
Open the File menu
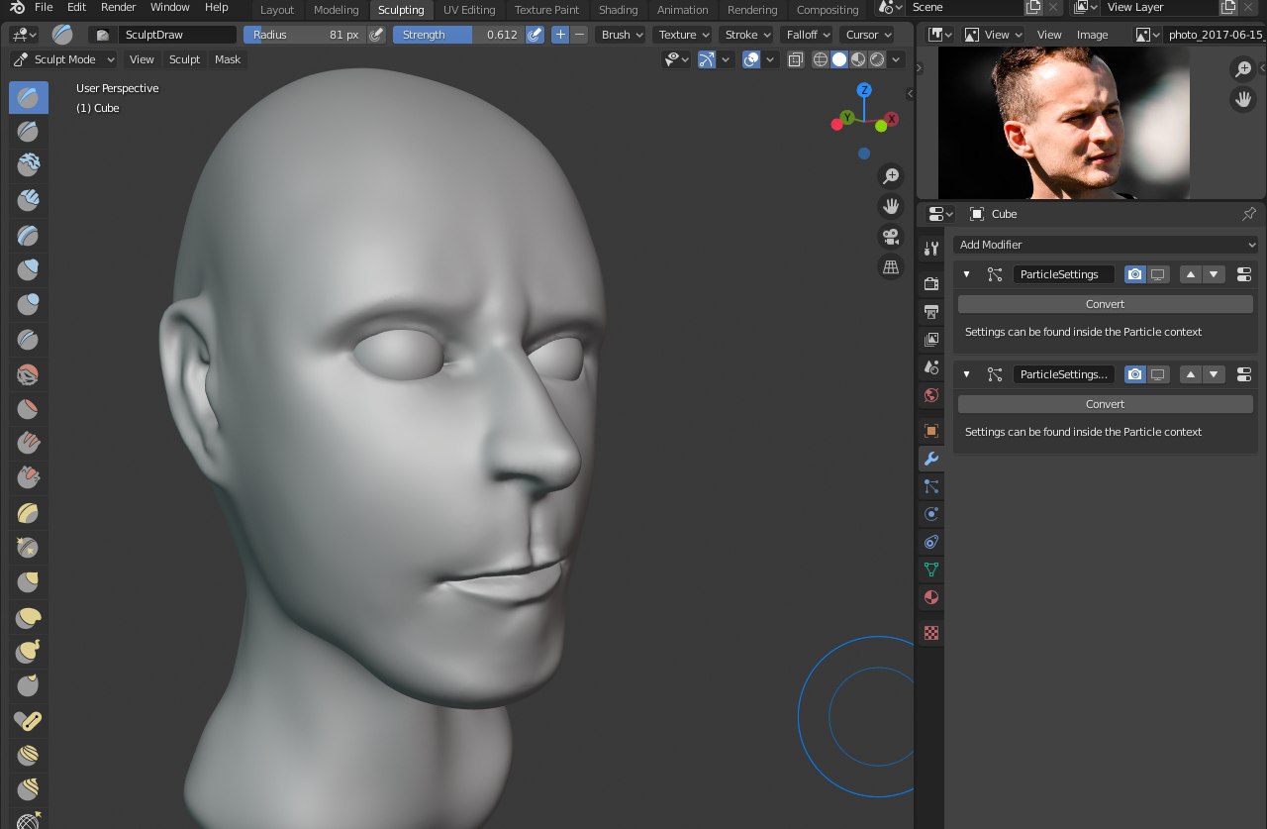click(44, 7)
